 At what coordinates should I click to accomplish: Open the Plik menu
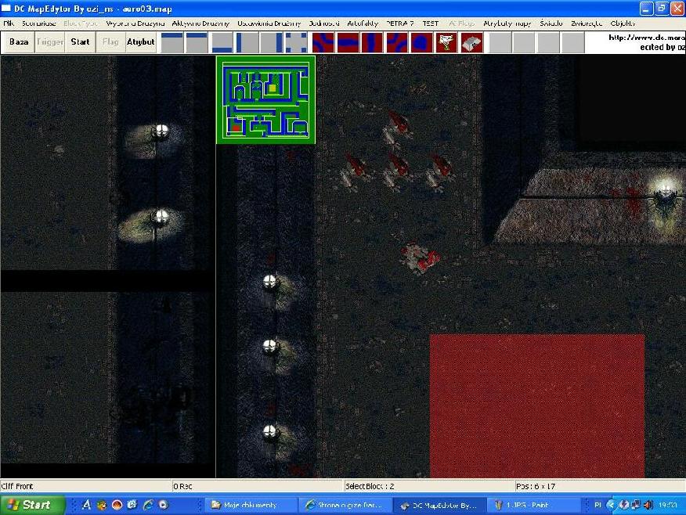coord(9,23)
